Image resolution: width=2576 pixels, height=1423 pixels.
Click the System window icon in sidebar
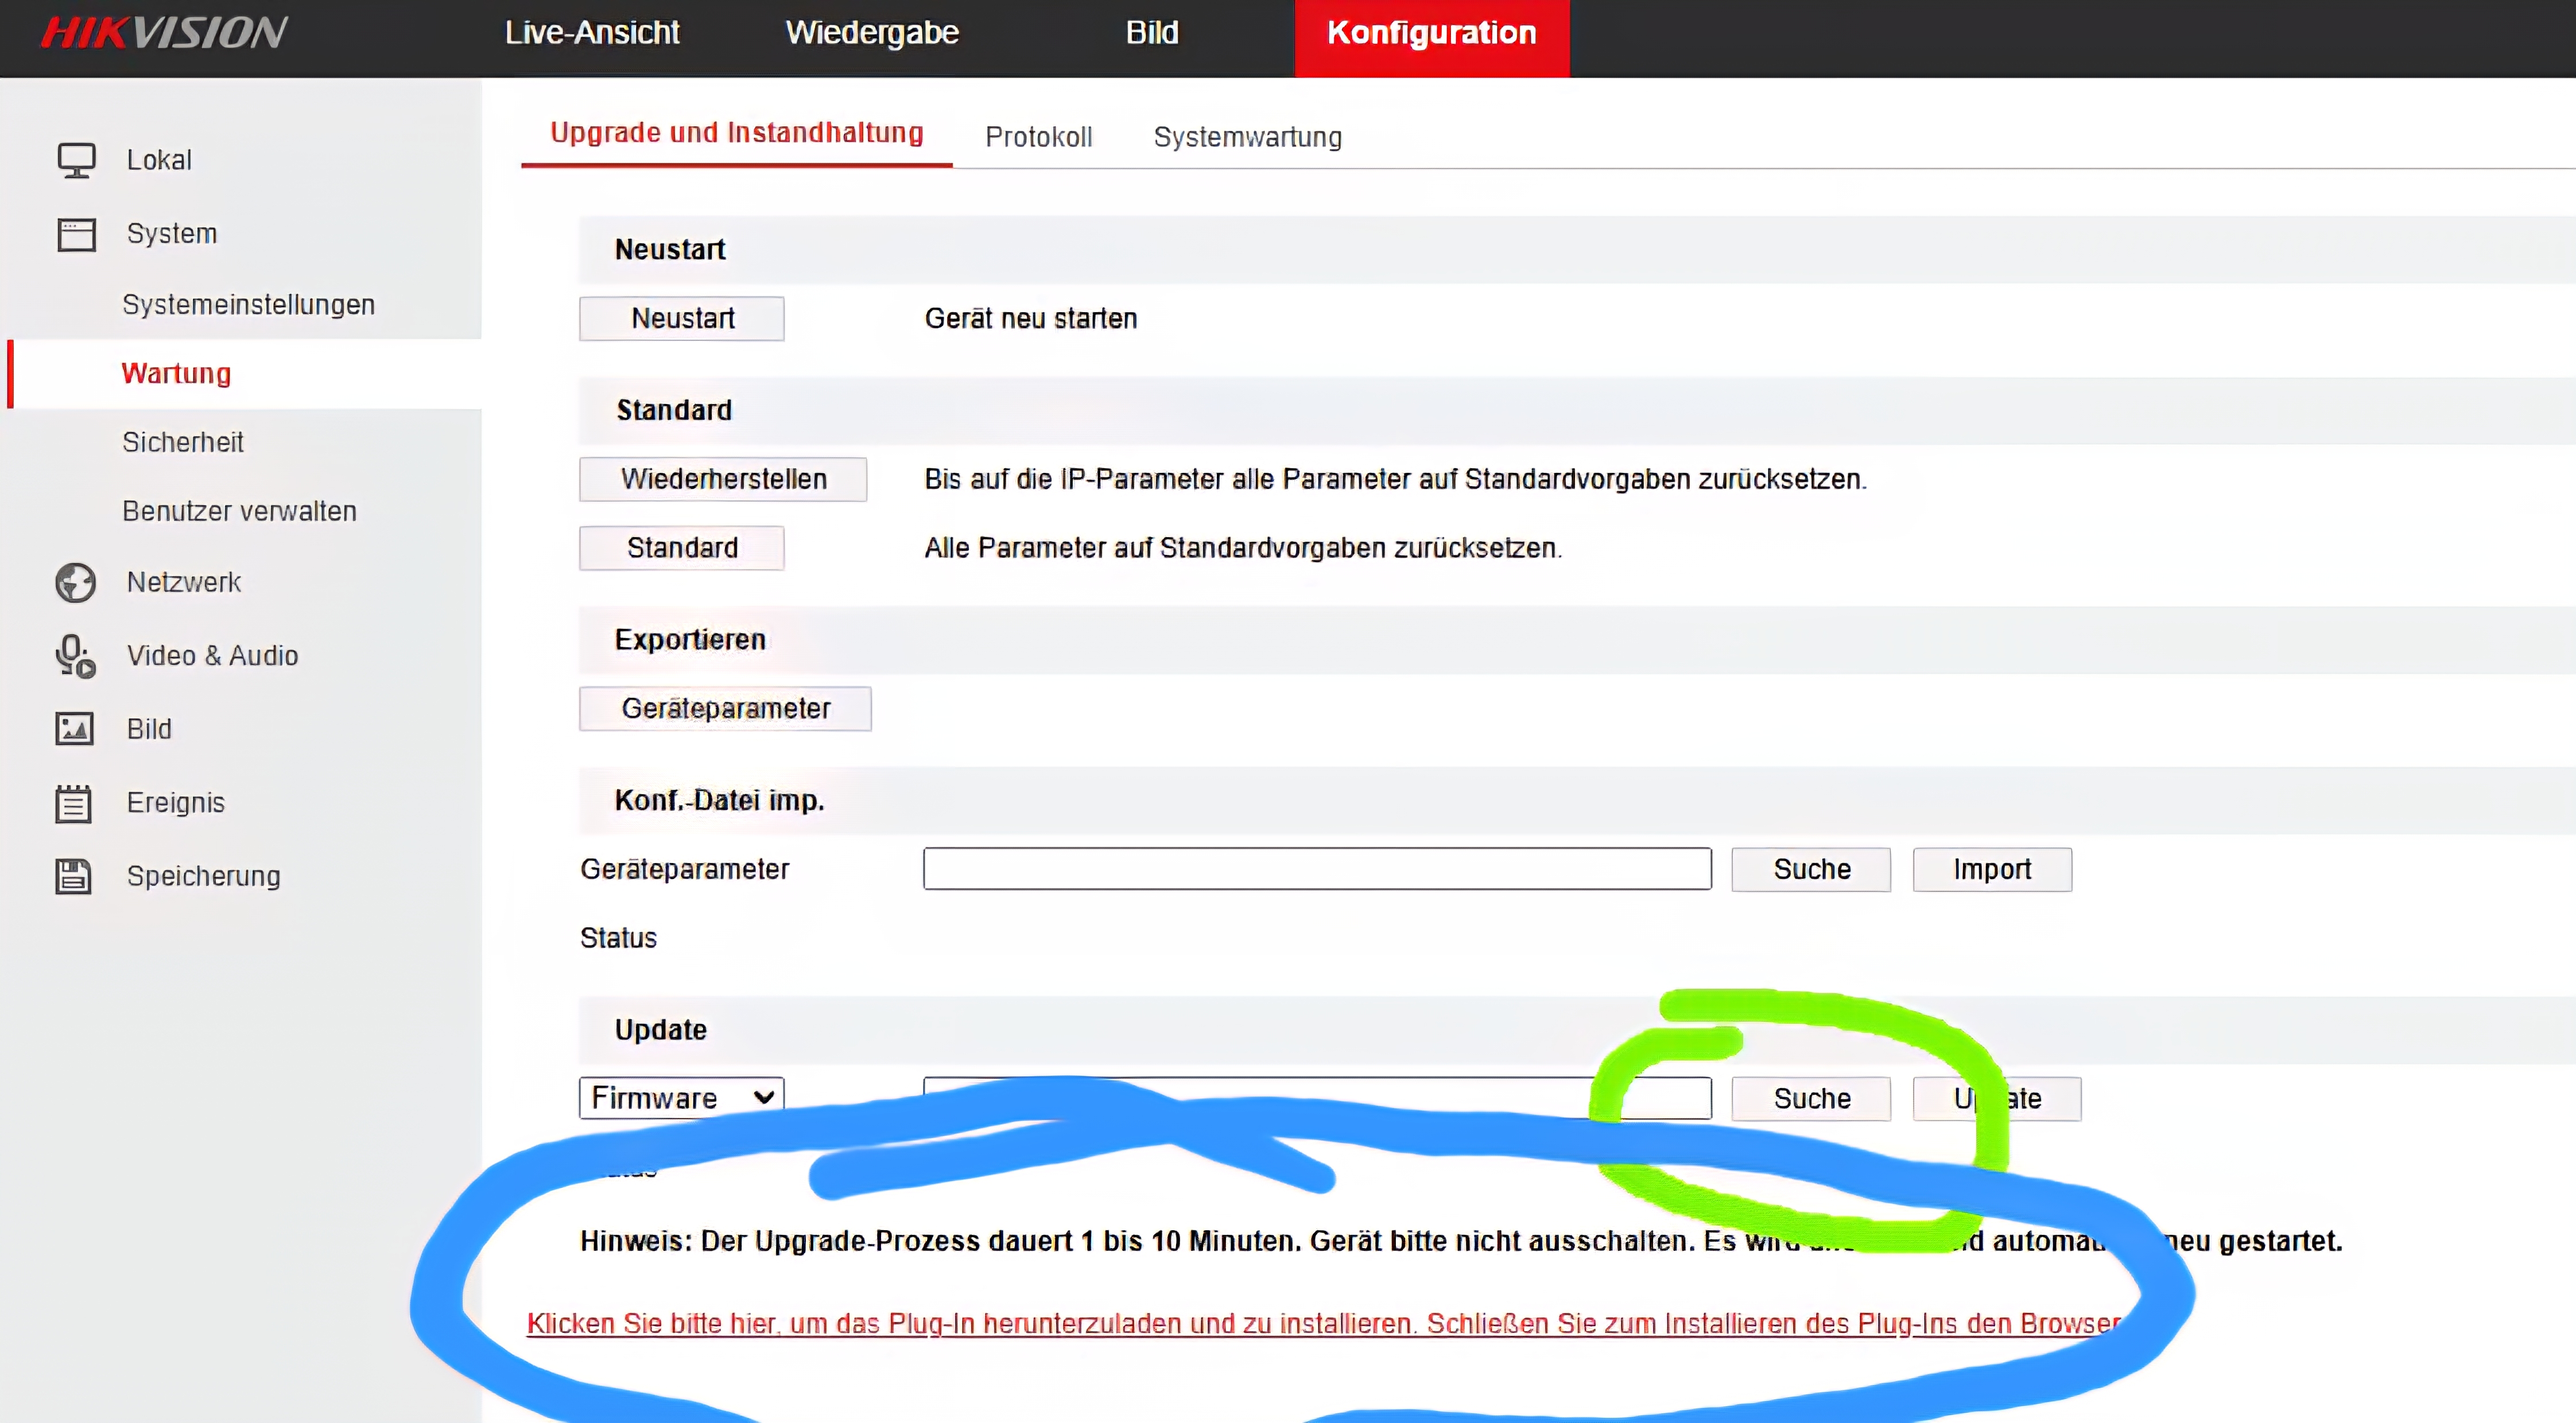click(76, 234)
